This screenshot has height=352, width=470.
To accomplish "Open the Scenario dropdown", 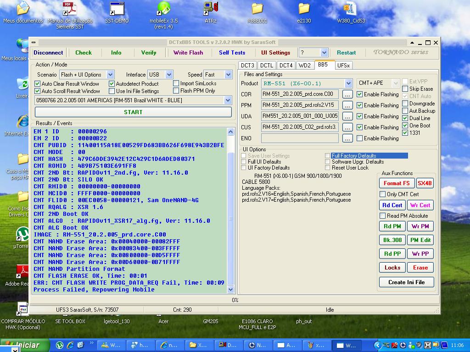I will (110, 75).
